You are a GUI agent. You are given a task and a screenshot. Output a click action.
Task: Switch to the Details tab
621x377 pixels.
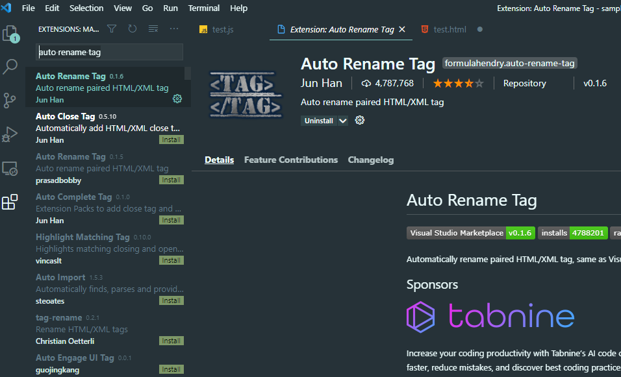[x=219, y=160]
